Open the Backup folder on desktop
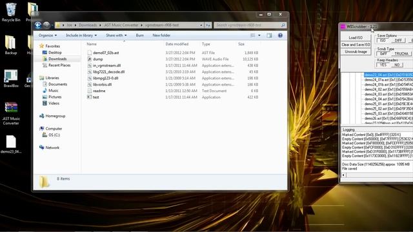 tap(11, 44)
